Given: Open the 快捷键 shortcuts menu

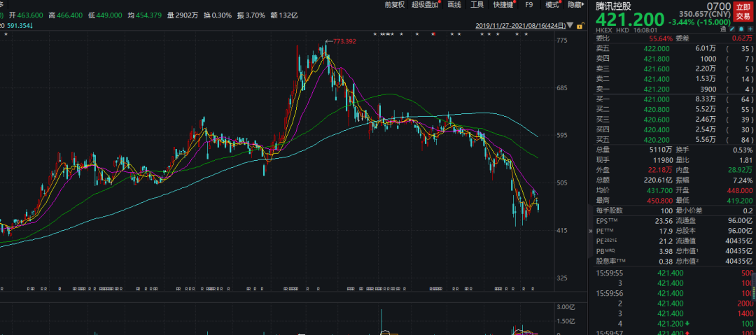Looking at the screenshot, I should point(503,5).
